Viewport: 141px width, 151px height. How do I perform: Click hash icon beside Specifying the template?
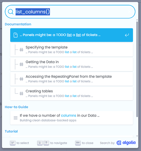[x=21, y=50]
